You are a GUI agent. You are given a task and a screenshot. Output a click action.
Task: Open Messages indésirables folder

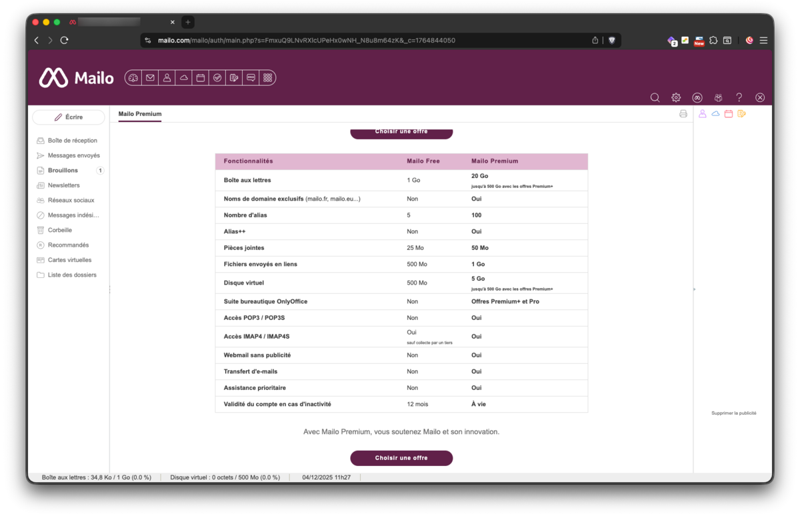click(x=67, y=215)
